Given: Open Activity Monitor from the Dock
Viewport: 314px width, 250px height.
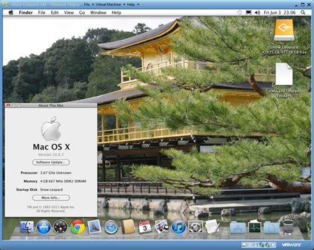Looking at the screenshot, I should [x=254, y=227].
